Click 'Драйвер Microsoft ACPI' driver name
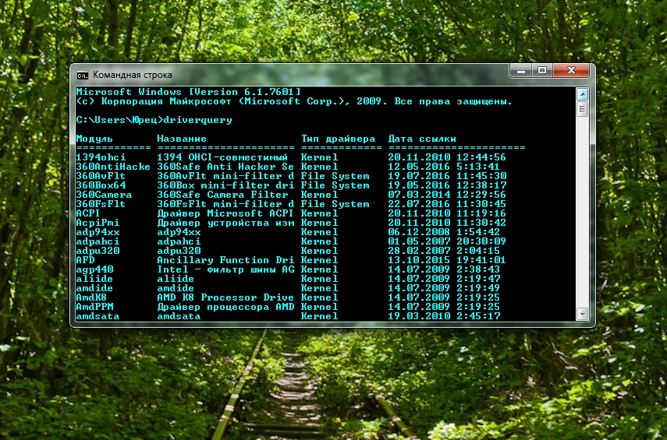 coord(225,213)
